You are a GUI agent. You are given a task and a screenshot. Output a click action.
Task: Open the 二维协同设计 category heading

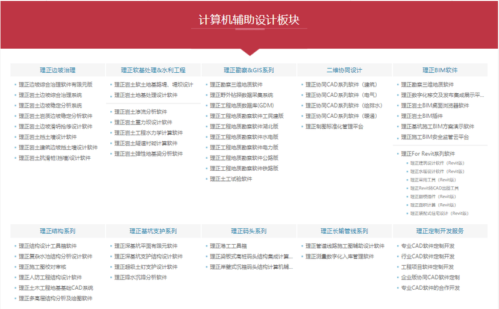[x=344, y=70]
